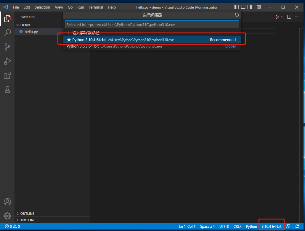Open the Terminal menu
The height and width of the screenshot is (231, 305).
pyautogui.click(x=96, y=7)
